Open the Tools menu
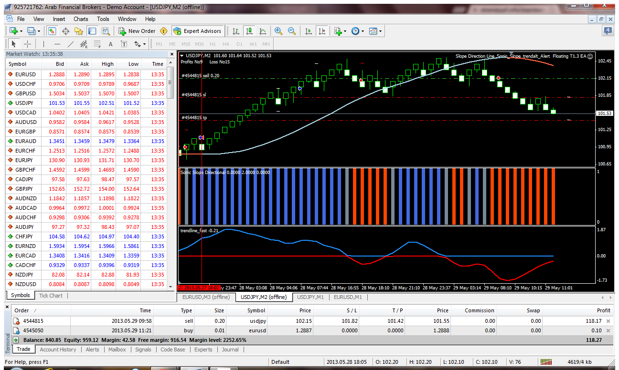 coord(103,19)
